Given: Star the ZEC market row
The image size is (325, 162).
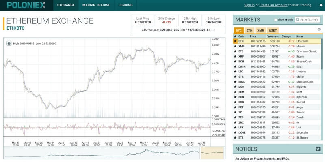Looking at the screenshot, I should pos(235,117).
